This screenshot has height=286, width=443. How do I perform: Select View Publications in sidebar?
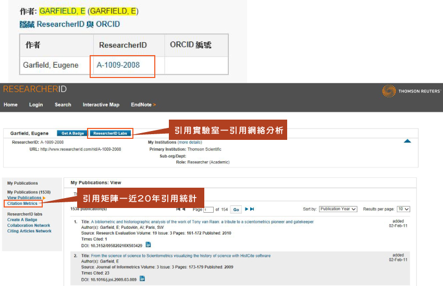(x=24, y=198)
